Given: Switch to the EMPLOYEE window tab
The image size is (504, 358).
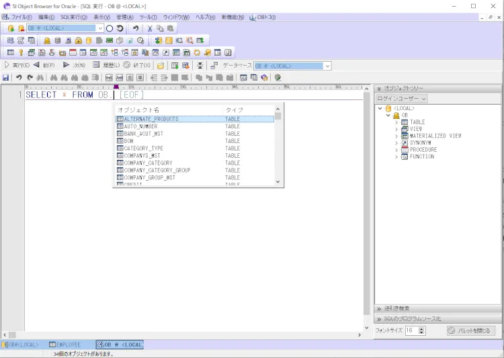Looking at the screenshot, I should click(65, 345).
